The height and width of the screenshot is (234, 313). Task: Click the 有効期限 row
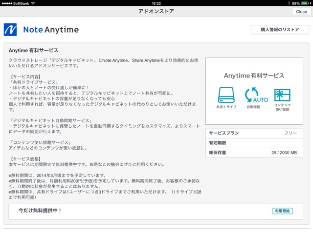[254, 143]
